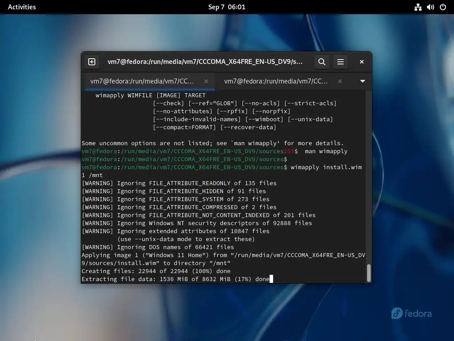Click the 'wimapply install.wim' command text
This screenshot has width=454, height=341.
tap(326, 167)
